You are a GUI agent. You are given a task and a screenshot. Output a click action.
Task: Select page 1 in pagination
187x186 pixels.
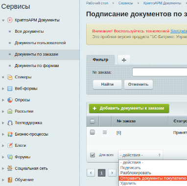pyautogui.click(x=101, y=173)
